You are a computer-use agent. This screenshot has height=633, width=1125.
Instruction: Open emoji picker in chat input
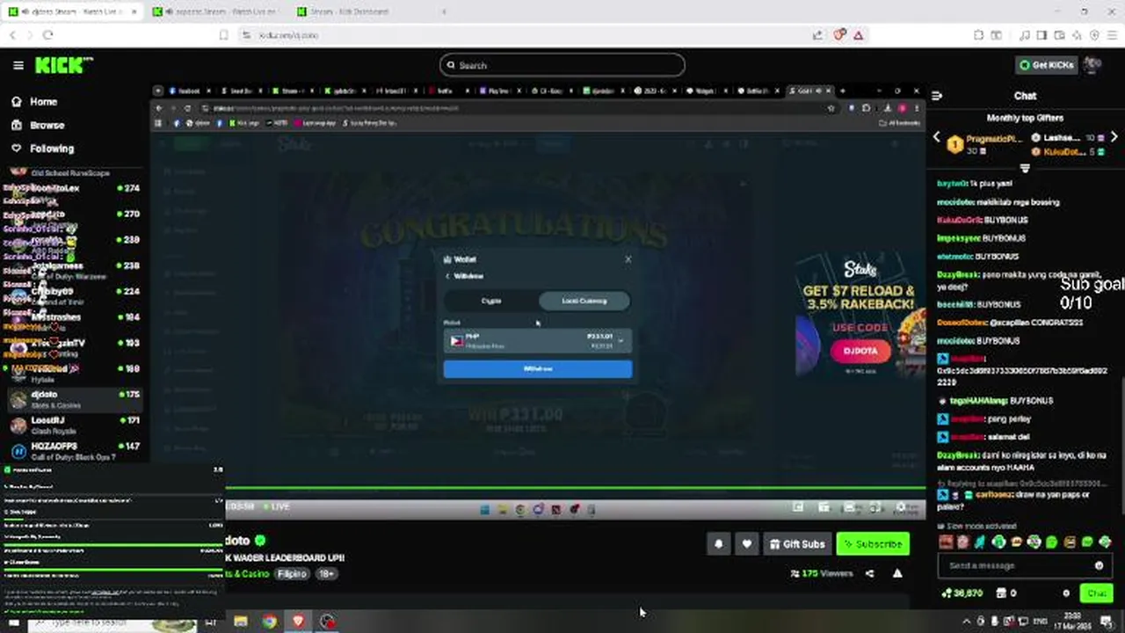1099,565
